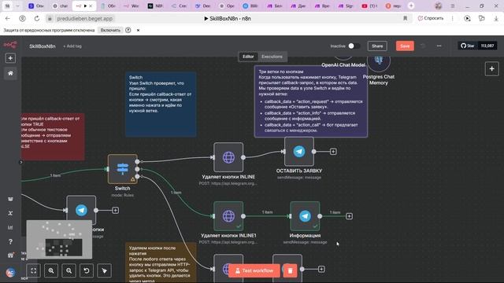Switch to the Executions tab
504x283 pixels.
click(272, 57)
